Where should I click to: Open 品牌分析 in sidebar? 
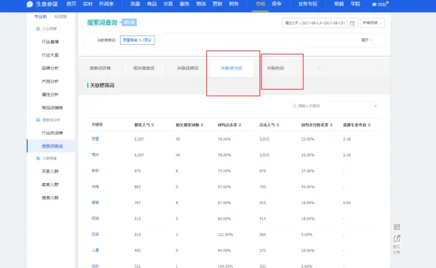click(x=50, y=68)
